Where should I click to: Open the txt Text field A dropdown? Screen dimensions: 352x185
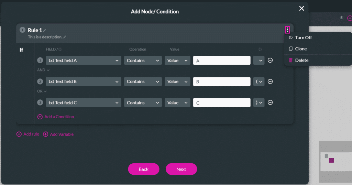tap(83, 61)
